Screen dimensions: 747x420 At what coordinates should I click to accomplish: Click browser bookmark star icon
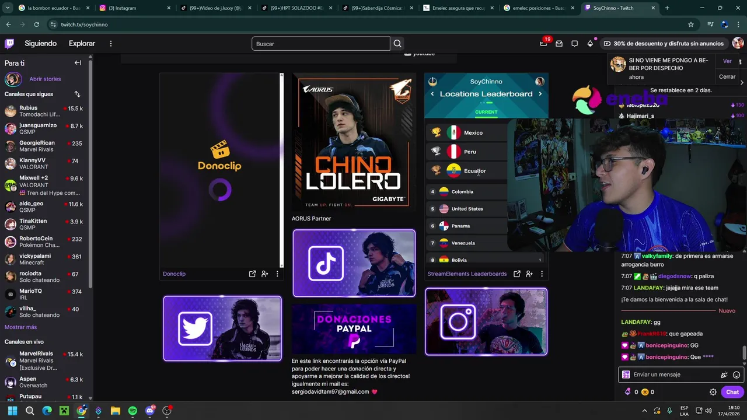click(x=691, y=24)
